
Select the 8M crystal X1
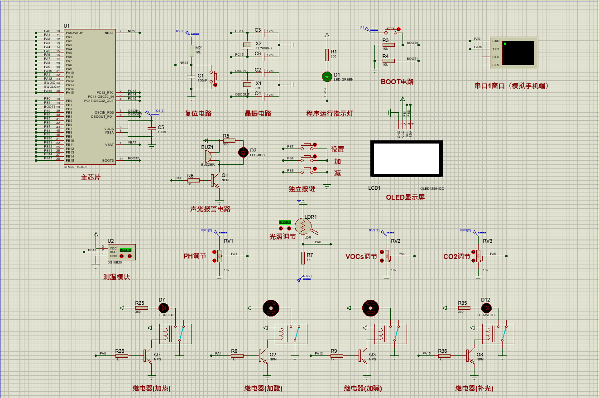[x=247, y=84]
